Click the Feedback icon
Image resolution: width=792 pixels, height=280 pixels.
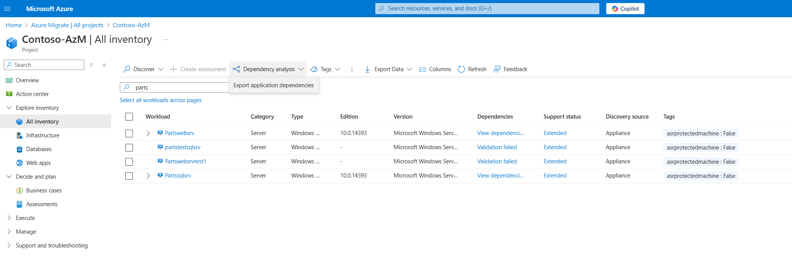[x=497, y=69]
